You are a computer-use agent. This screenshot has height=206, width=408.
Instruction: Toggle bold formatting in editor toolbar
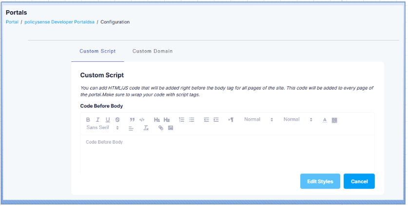[x=88, y=120]
